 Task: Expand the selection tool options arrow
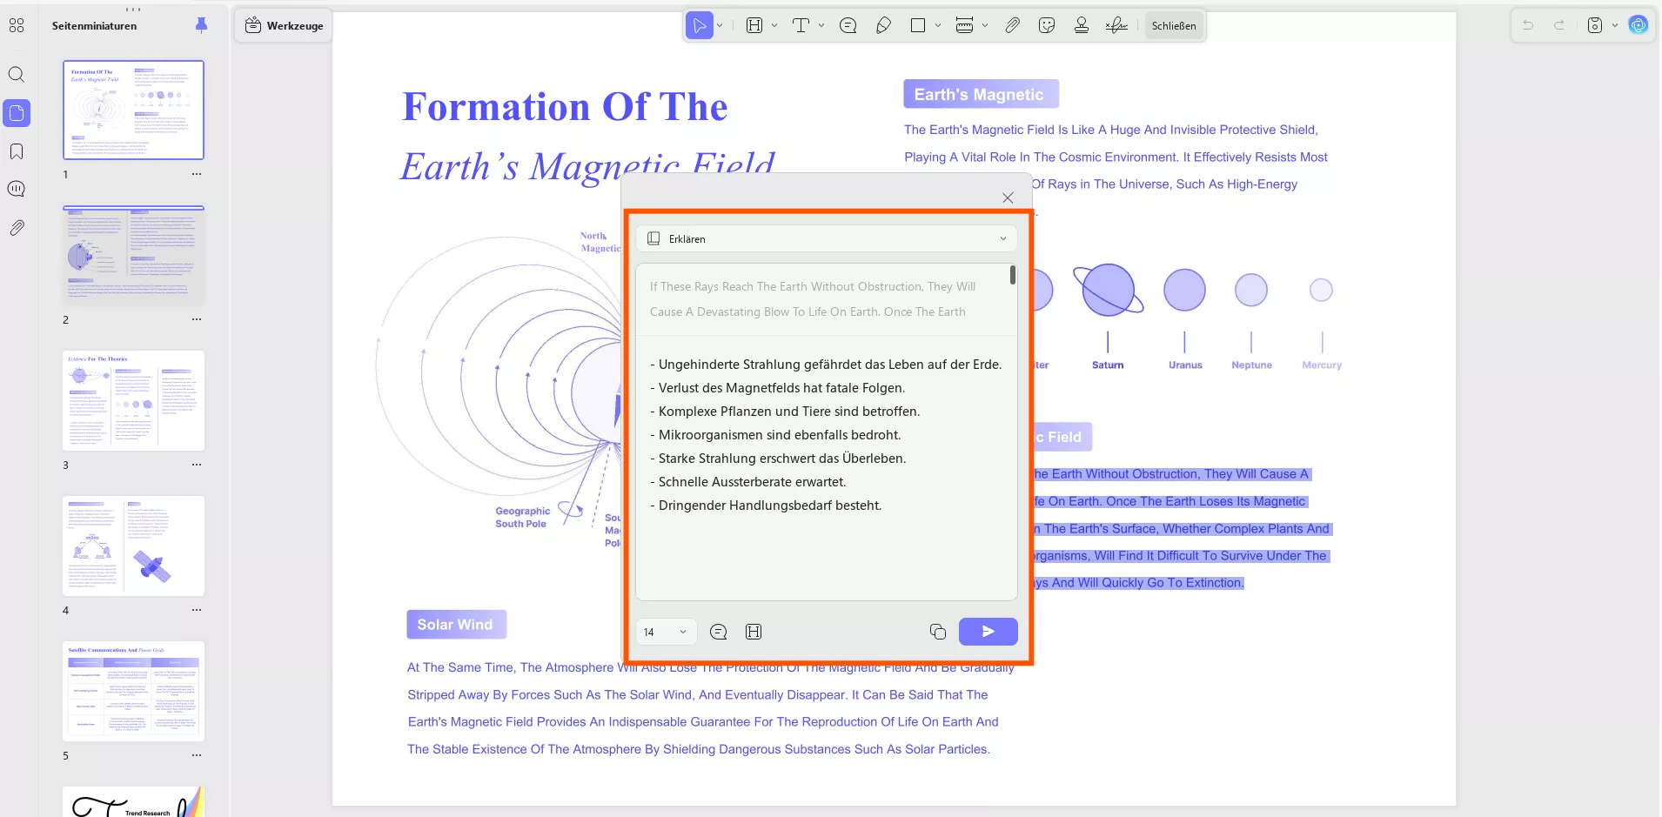pos(720,26)
